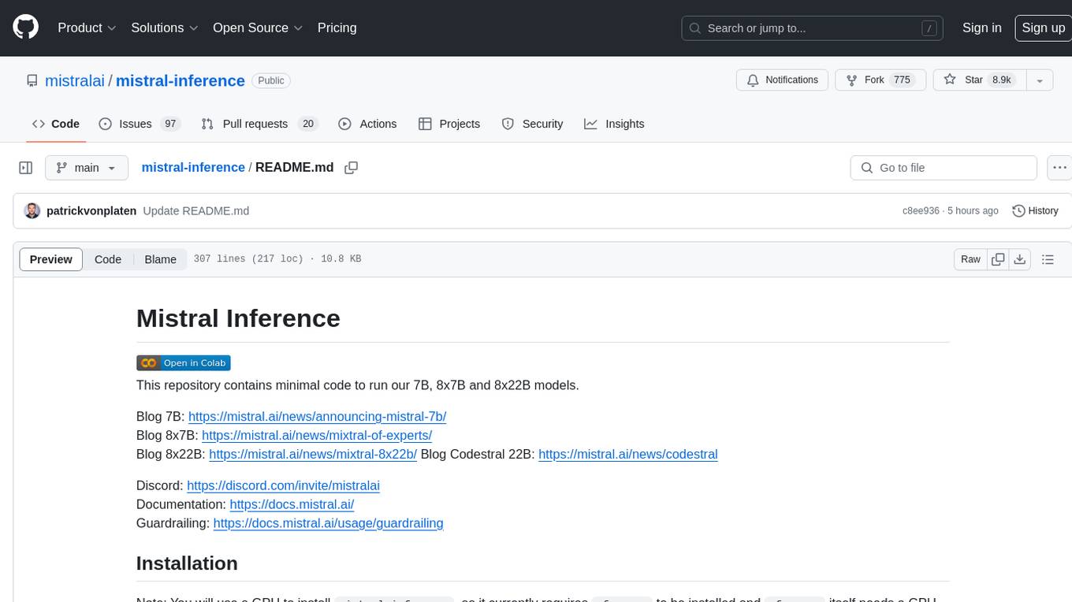
Task: Click the Open in Colab badge
Action: [183, 363]
